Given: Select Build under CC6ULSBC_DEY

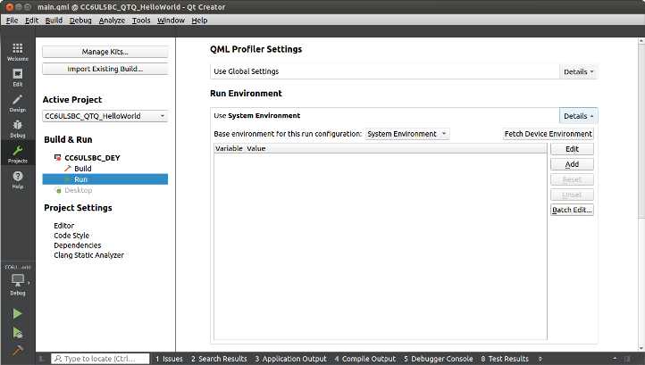Looking at the screenshot, I should point(83,169).
